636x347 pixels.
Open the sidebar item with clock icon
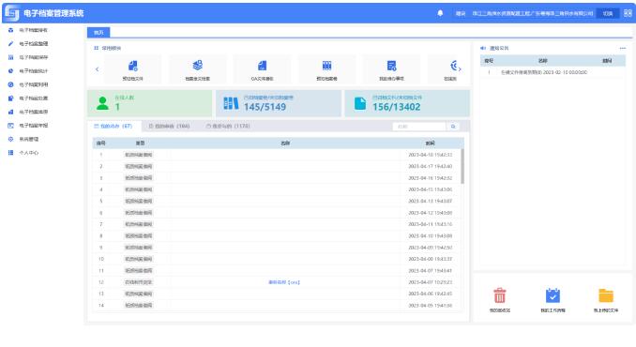tap(28, 84)
